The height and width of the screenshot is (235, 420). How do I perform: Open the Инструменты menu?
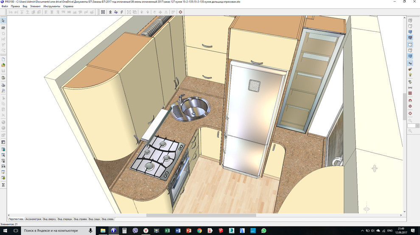pyautogui.click(x=51, y=6)
